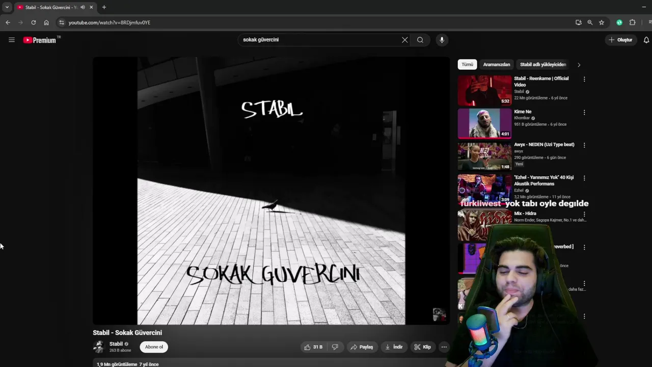This screenshot has width=652, height=367.
Task: Go to the YouTube Premium home logo
Action: (x=41, y=40)
